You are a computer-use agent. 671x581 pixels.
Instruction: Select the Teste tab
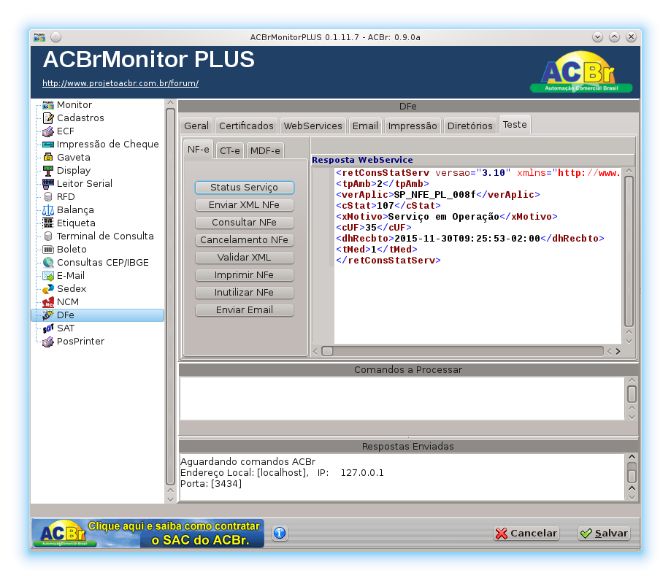pos(515,125)
